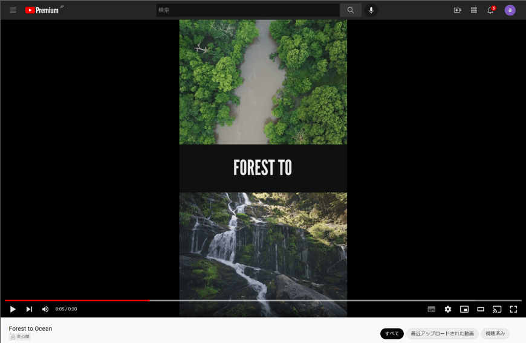Open player settings gear
The width and height of the screenshot is (526, 343).
click(x=448, y=309)
